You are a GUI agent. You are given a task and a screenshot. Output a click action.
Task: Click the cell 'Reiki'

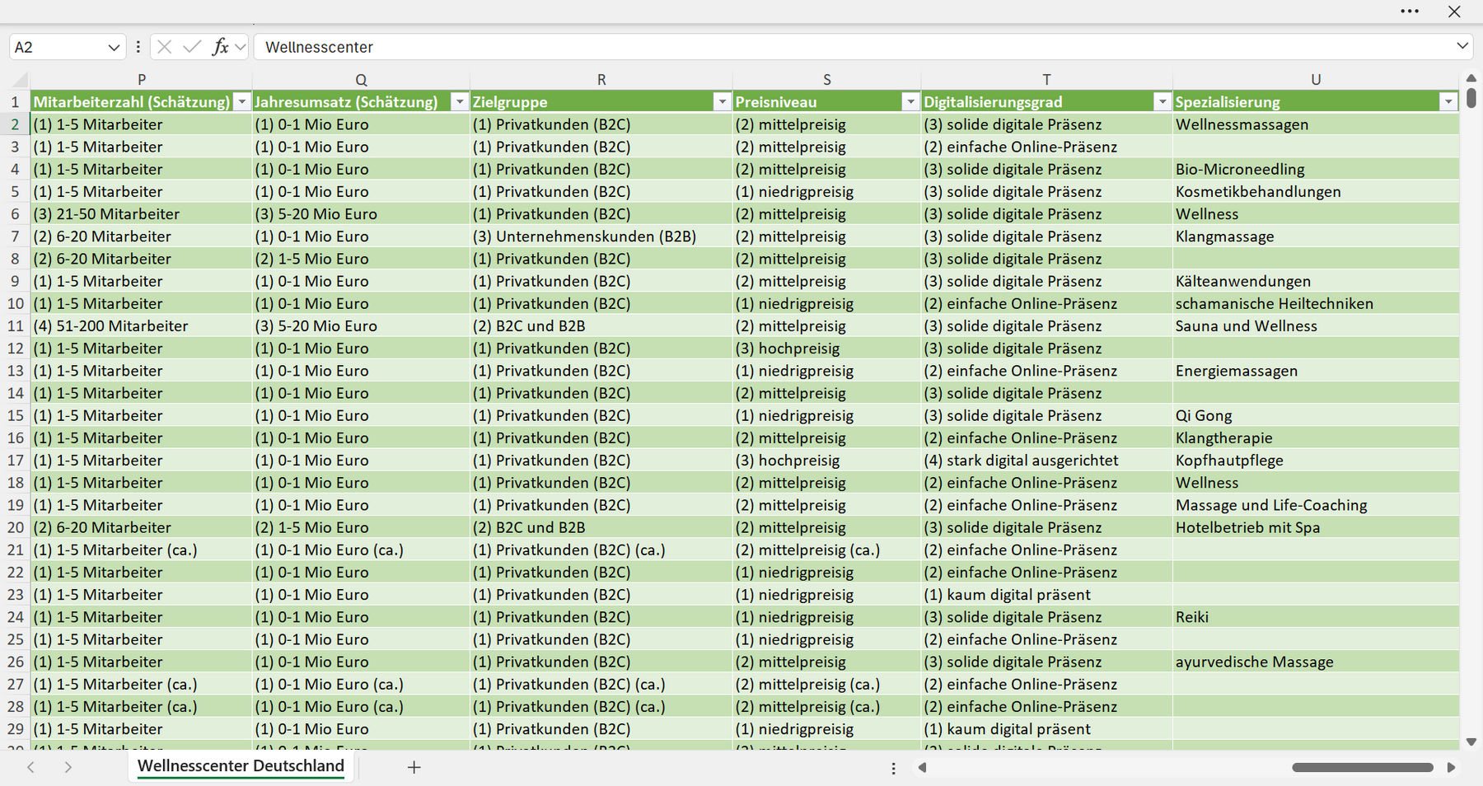coord(1316,617)
